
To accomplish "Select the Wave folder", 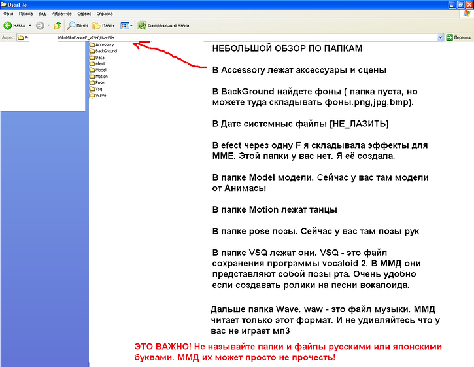I will pos(98,96).
